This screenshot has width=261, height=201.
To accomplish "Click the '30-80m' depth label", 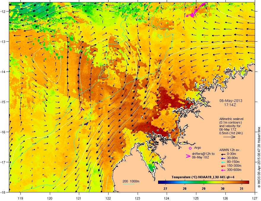I will [232, 158].
